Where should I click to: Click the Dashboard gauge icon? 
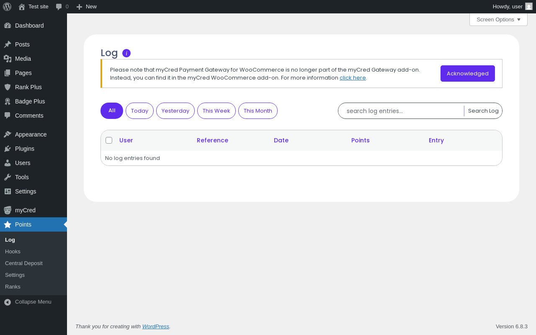(8, 26)
